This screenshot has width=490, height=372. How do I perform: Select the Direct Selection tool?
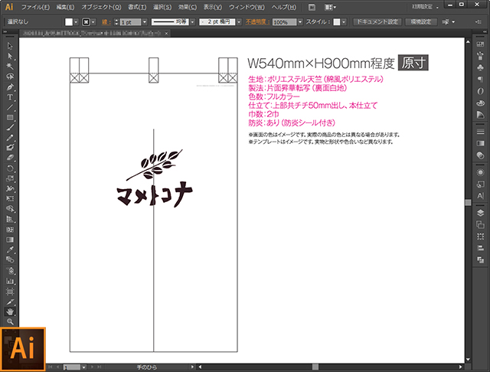pos(10,56)
